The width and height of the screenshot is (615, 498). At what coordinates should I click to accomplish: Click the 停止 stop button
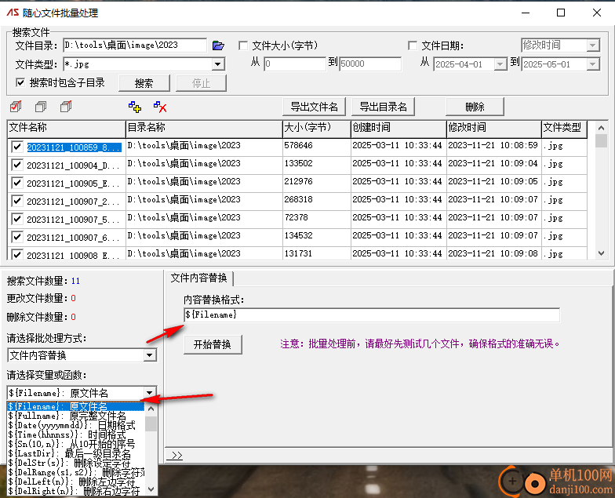tap(201, 83)
